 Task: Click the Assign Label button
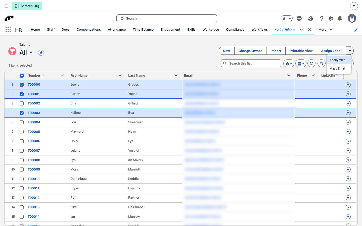[331, 51]
